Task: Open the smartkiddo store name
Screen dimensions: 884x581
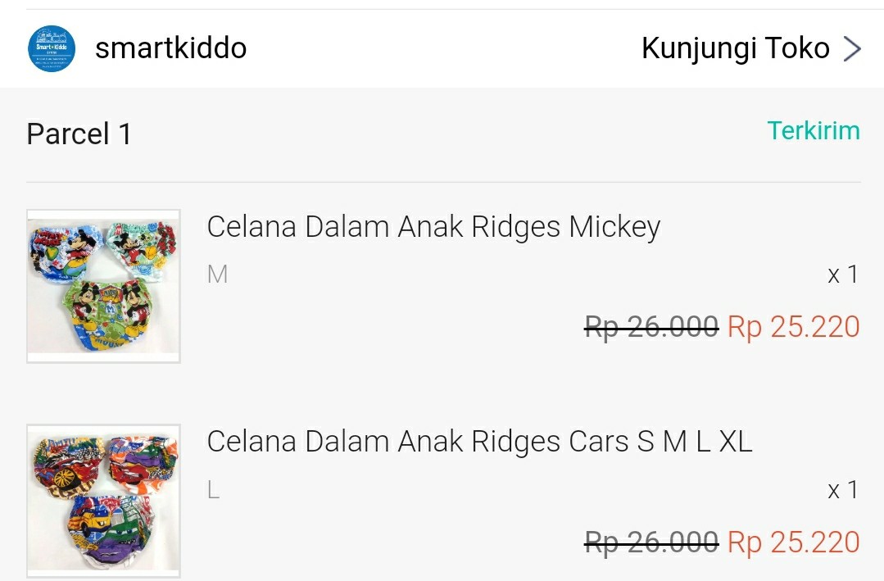Action: [170, 48]
